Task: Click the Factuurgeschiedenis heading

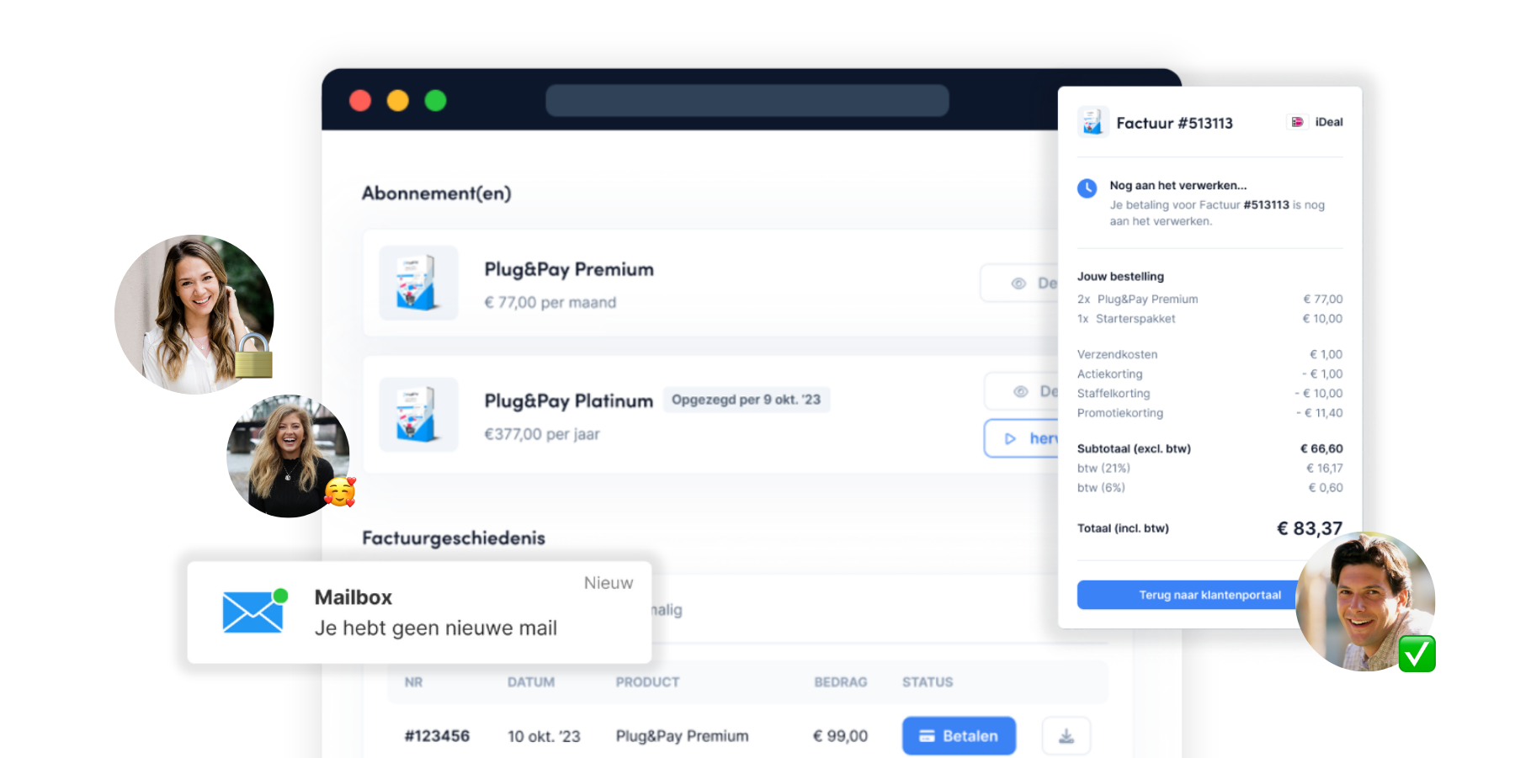Action: (x=454, y=538)
